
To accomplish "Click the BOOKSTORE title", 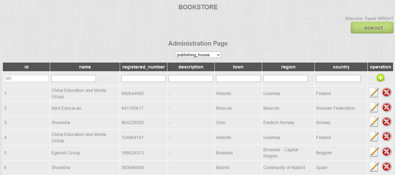I will pyautogui.click(x=198, y=7).
